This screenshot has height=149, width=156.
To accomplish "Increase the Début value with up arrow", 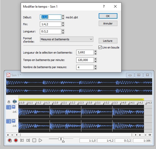I will click(x=63, y=16).
